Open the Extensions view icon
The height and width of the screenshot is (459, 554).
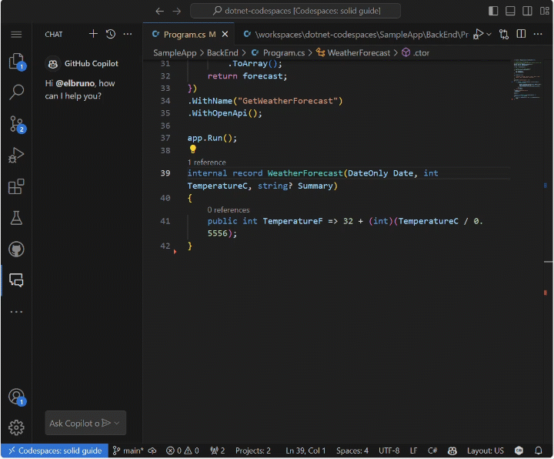click(16, 187)
